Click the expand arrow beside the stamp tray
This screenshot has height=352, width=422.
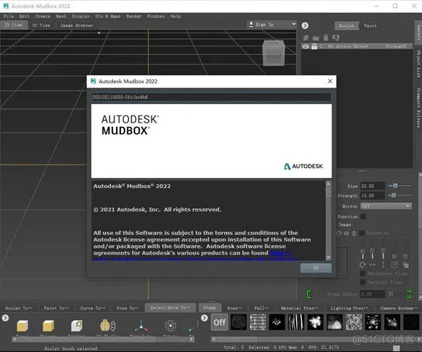point(204,318)
